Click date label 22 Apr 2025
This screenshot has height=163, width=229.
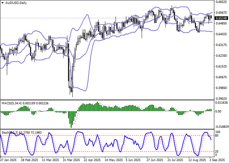93,160
